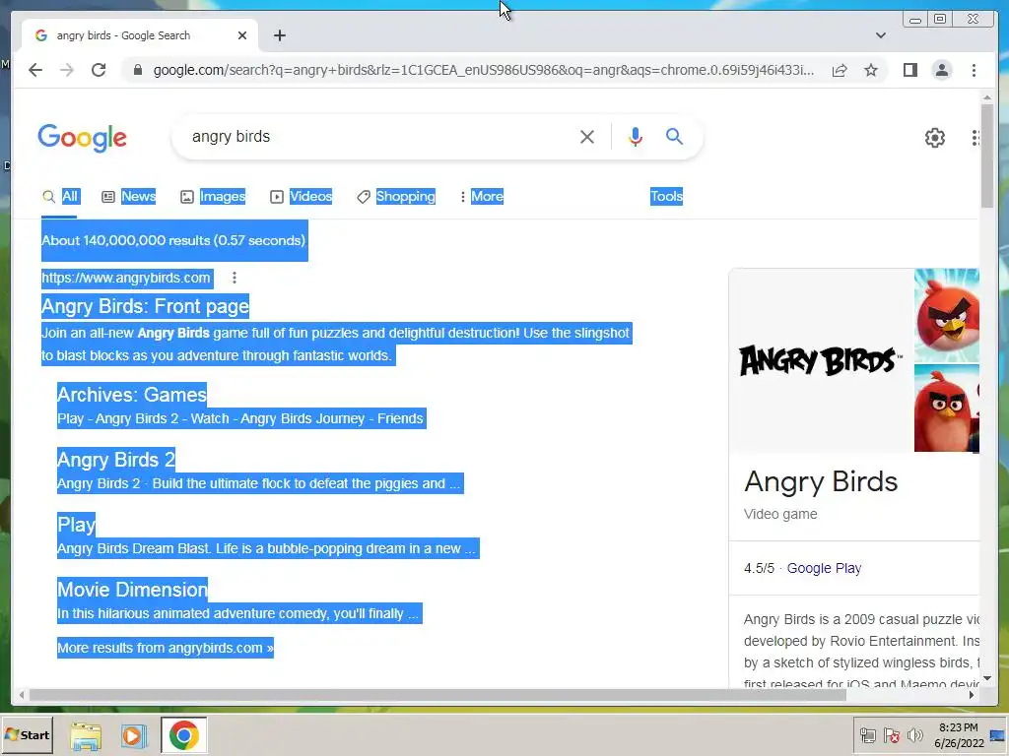Click More results from angrybirds.com

166,648
